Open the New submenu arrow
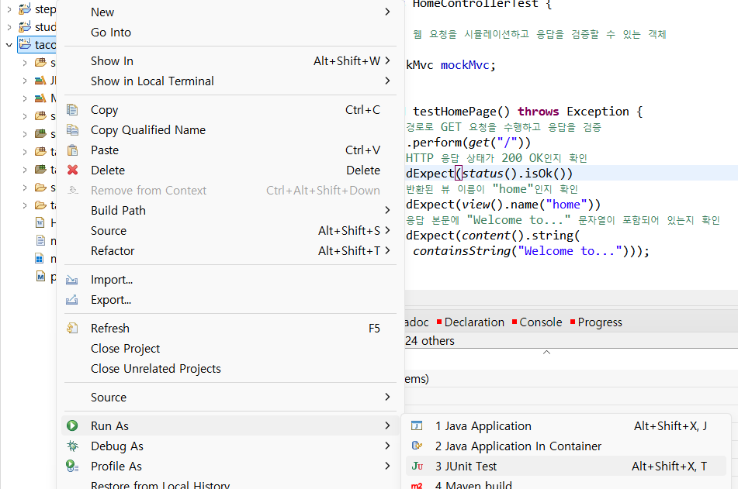Viewport: 738px width, 489px height. click(x=387, y=12)
